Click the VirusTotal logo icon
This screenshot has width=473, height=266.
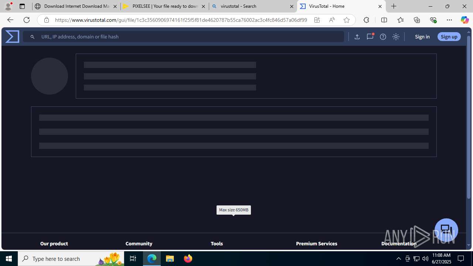12,37
